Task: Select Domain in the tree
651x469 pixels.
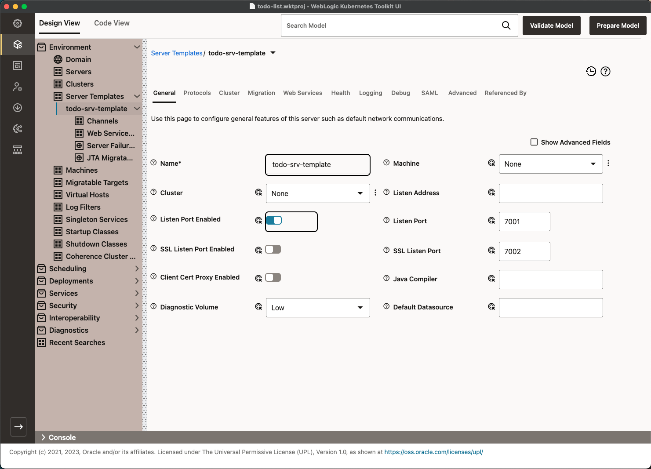Action: 78,59
